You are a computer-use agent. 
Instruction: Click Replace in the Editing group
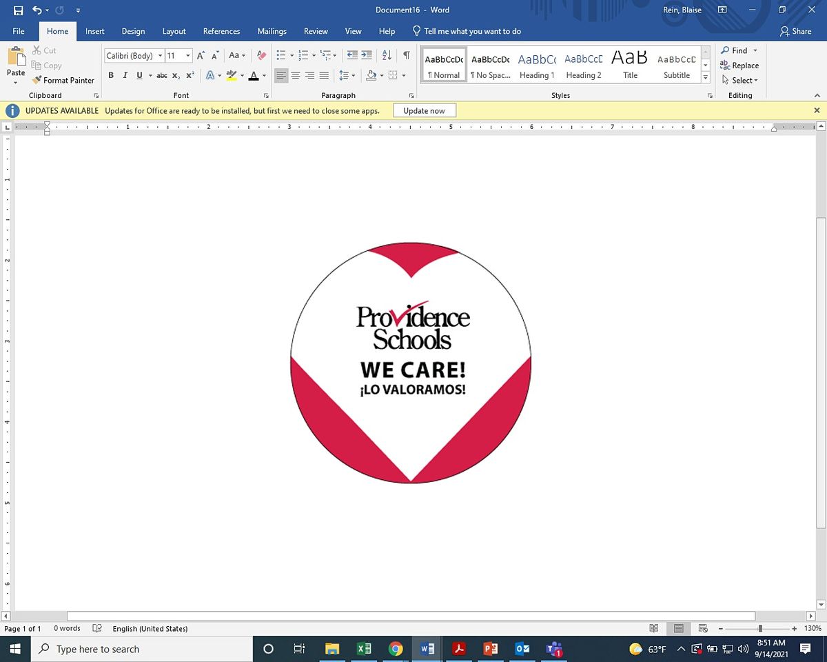[x=739, y=66]
